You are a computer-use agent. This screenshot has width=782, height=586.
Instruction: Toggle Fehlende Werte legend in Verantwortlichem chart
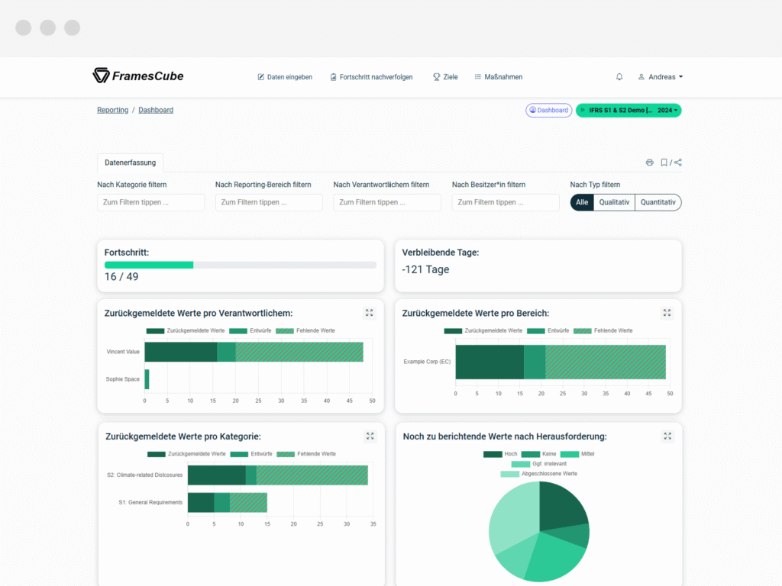coord(305,331)
